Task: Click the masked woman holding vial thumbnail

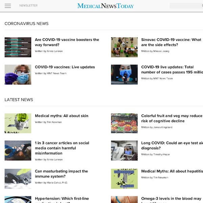Action: pyautogui.click(x=18, y=74)
